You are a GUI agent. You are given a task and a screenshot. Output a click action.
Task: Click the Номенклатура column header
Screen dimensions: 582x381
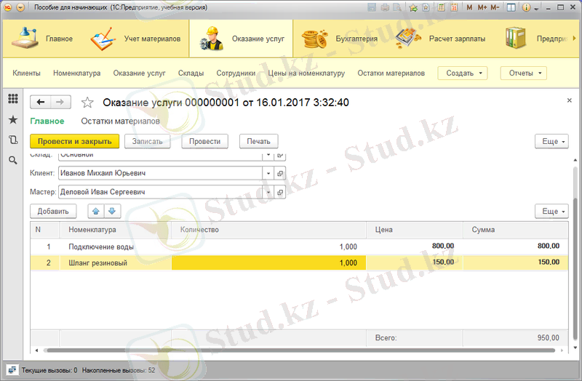tap(116, 230)
